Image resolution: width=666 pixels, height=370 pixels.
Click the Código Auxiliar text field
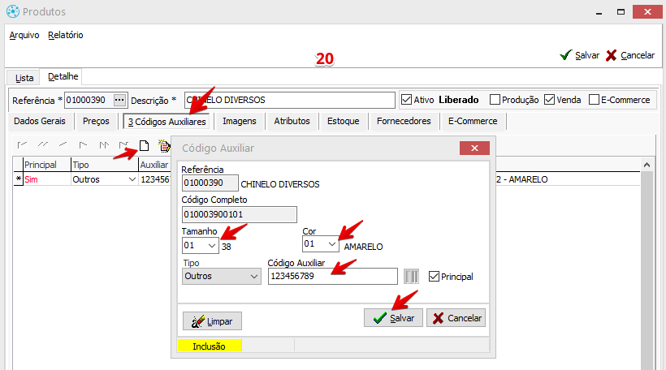coord(332,277)
